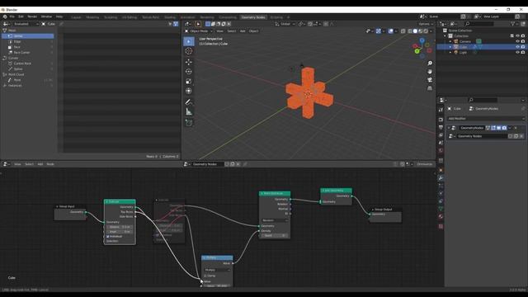Select wireframe viewport shading mode
Screen dimensions: 528x297
(x=409, y=31)
